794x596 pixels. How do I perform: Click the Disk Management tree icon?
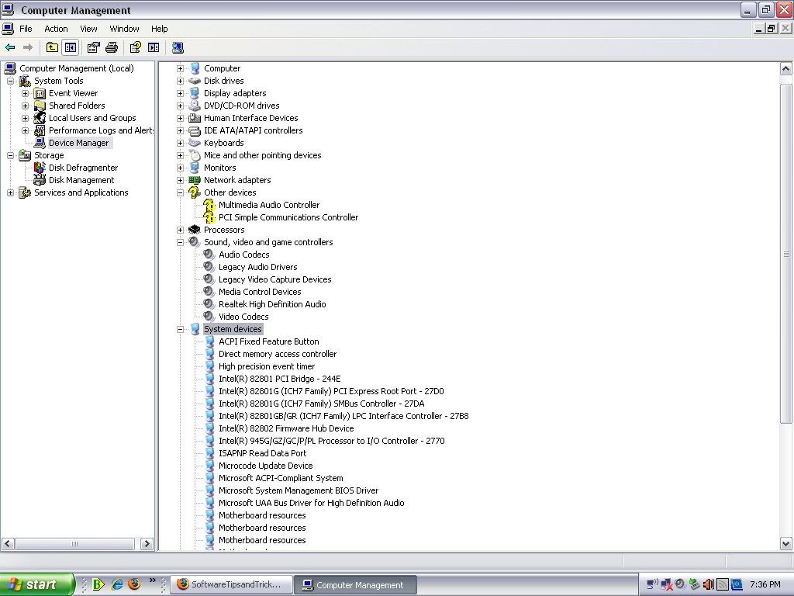(x=40, y=180)
